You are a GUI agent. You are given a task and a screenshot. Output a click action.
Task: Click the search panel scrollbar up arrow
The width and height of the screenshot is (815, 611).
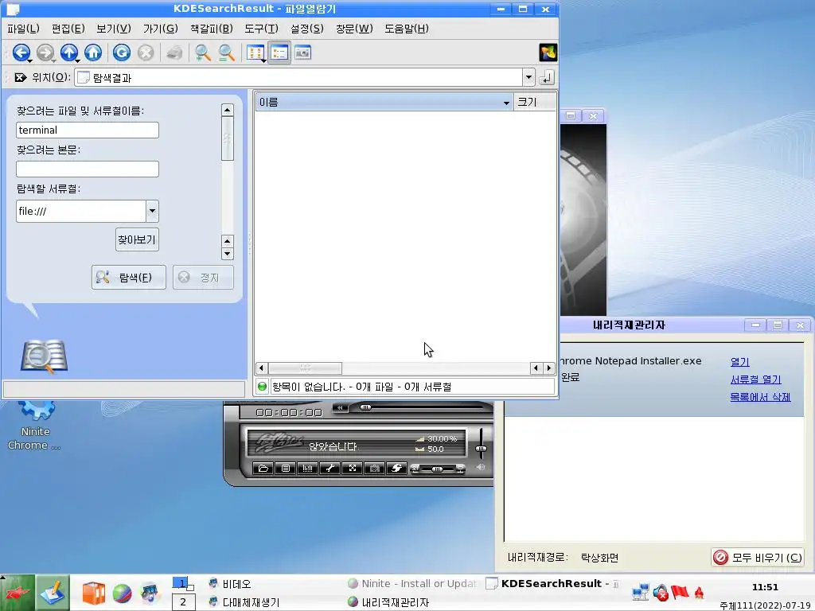coord(227,110)
